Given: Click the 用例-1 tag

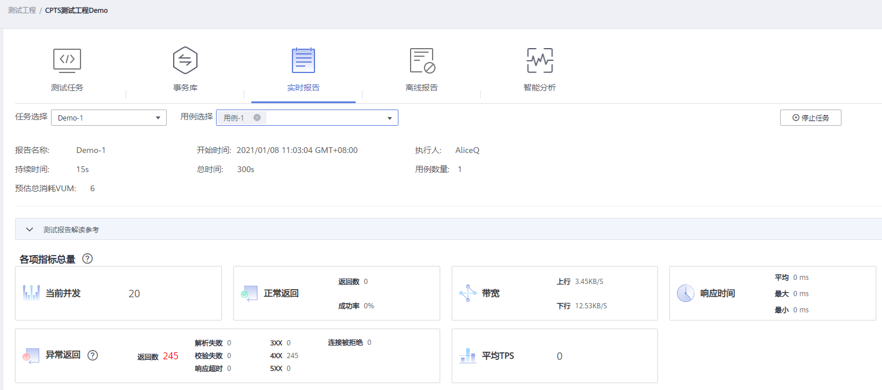Looking at the screenshot, I should point(242,118).
